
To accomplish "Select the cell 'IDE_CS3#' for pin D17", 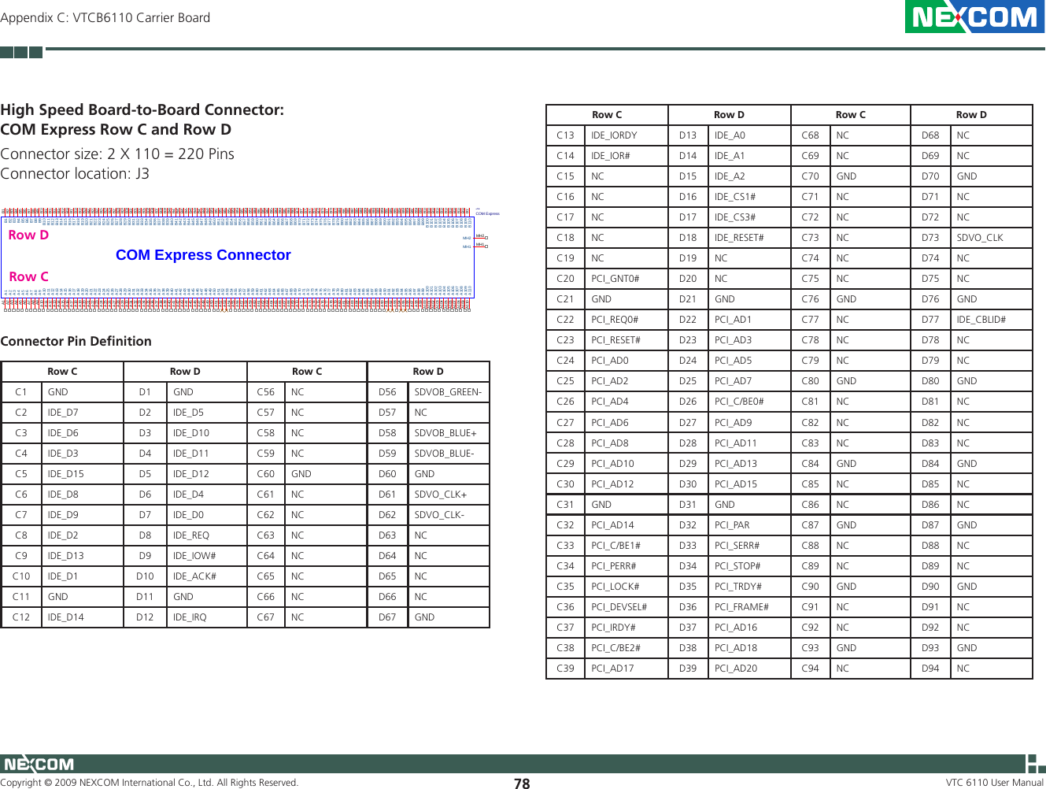I will coord(749,217).
